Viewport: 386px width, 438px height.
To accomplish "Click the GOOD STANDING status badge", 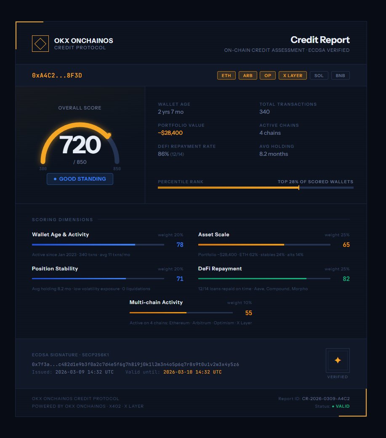I will [x=80, y=179].
